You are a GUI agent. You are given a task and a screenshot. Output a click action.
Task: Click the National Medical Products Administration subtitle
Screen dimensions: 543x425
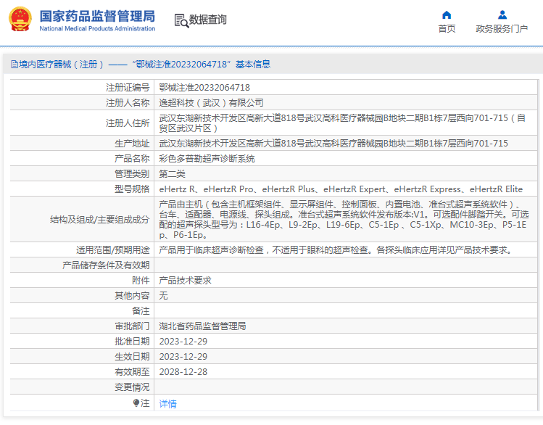click(x=96, y=29)
